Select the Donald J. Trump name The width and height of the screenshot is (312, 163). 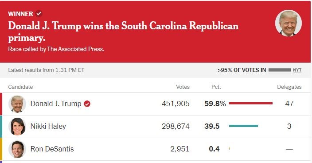pos(56,104)
